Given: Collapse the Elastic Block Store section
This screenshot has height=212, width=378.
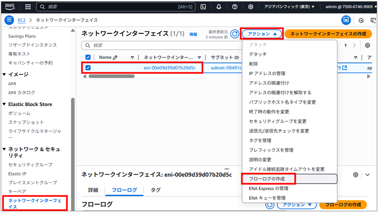Looking at the screenshot, I should 4,104.
